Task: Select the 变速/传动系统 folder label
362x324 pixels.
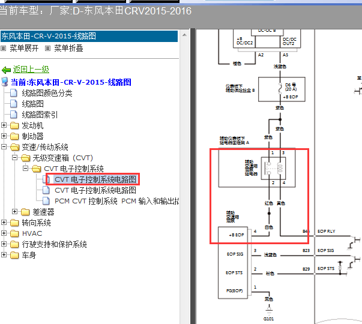Action: (45, 147)
